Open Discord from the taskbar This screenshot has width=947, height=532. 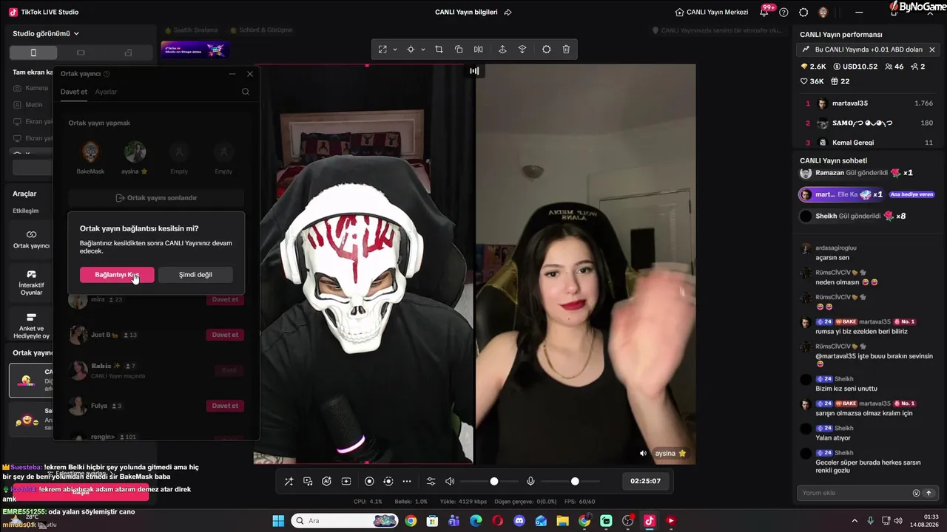(x=519, y=521)
